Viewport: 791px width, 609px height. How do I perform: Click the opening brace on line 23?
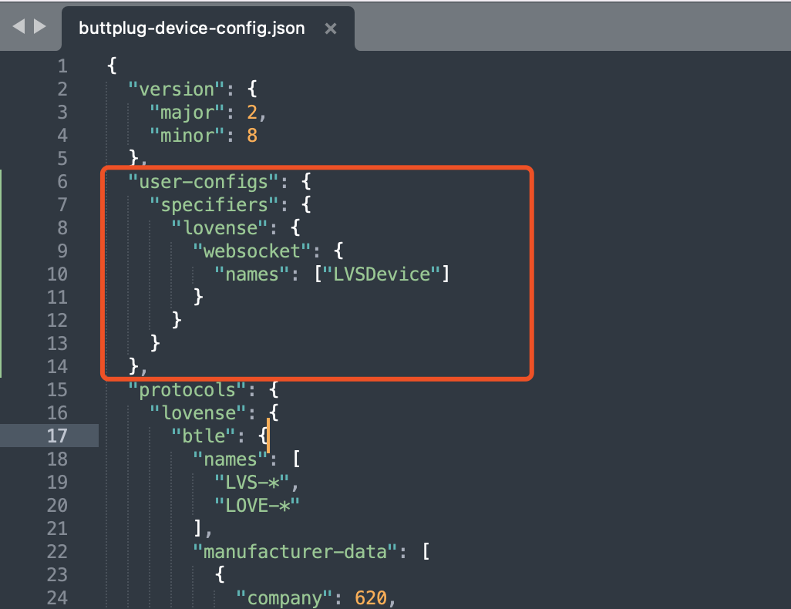pyautogui.click(x=220, y=574)
